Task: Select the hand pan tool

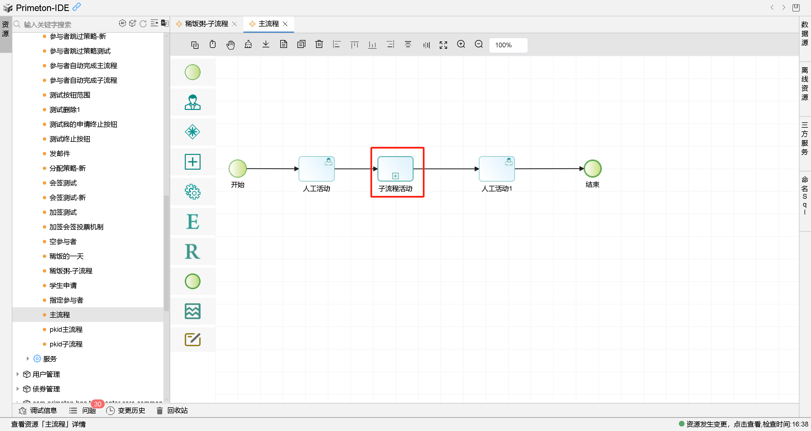Action: click(x=230, y=45)
